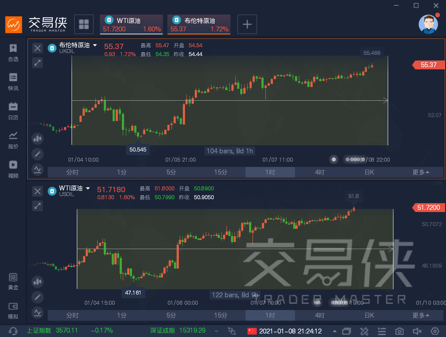The width and height of the screenshot is (446, 337).
Task: Select 5分 timeframe in WTI原油 chart
Action: (171, 315)
